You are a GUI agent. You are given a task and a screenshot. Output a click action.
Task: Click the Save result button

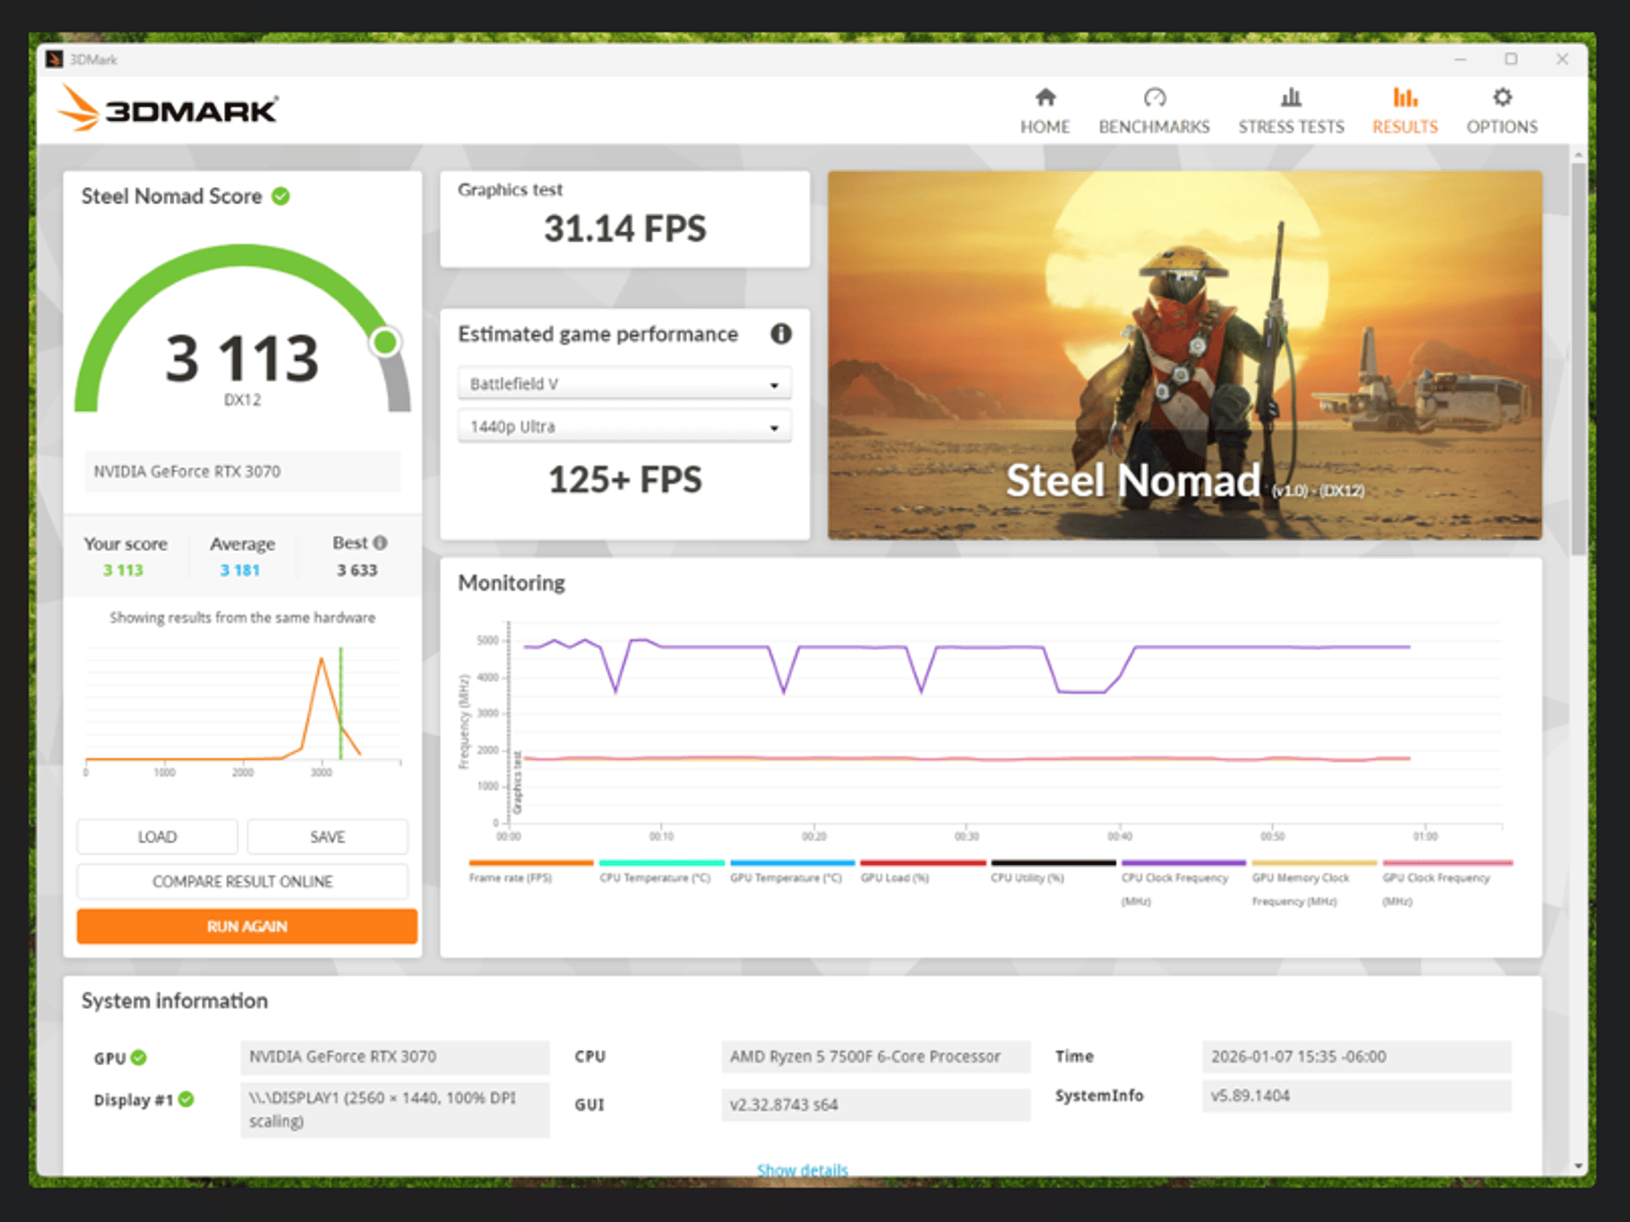tap(327, 837)
